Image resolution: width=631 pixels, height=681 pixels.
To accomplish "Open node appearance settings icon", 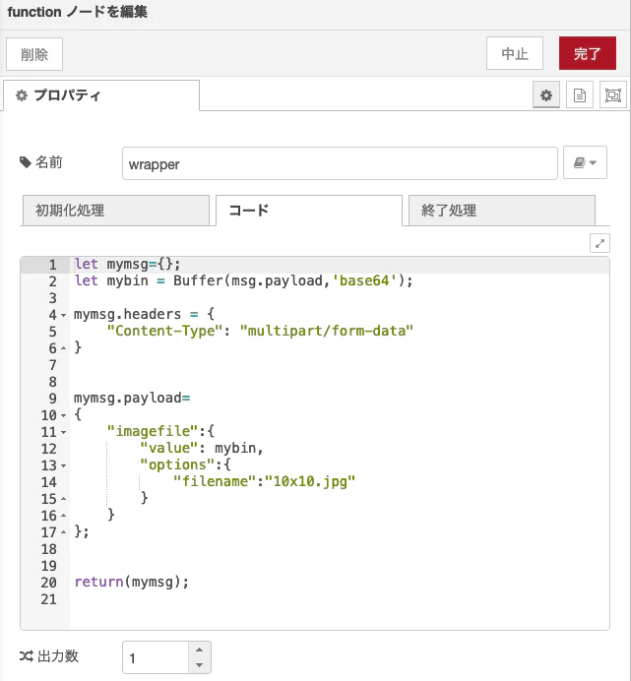I will (x=613, y=95).
